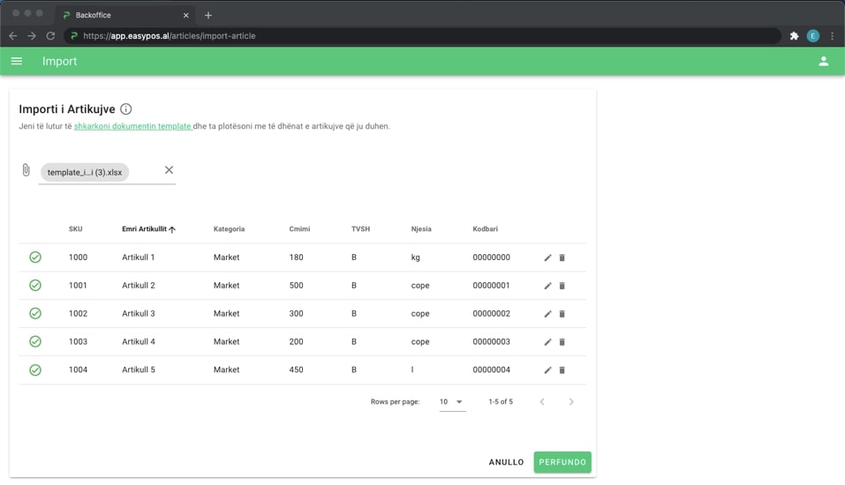Edit the Artikull 1 row
This screenshot has height=485, width=845.
pos(547,257)
